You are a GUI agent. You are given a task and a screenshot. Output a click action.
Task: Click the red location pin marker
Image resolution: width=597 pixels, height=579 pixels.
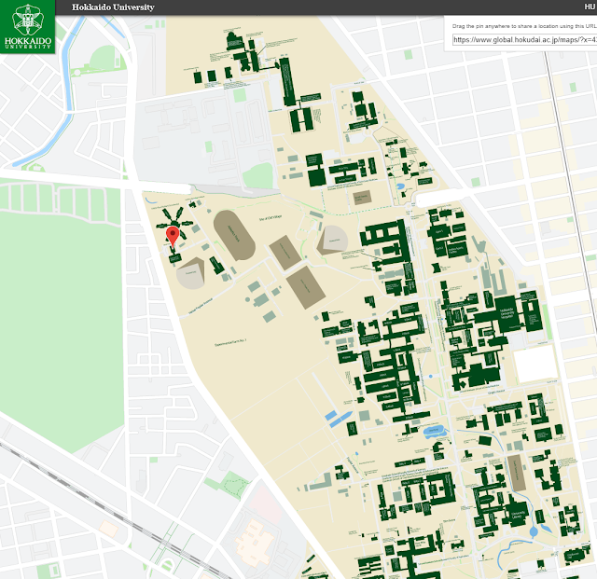point(173,237)
